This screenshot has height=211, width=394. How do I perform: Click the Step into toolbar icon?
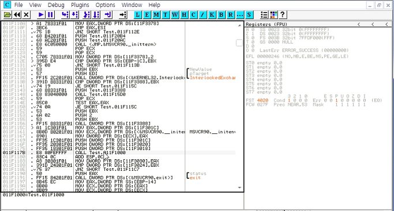tap(65, 15)
